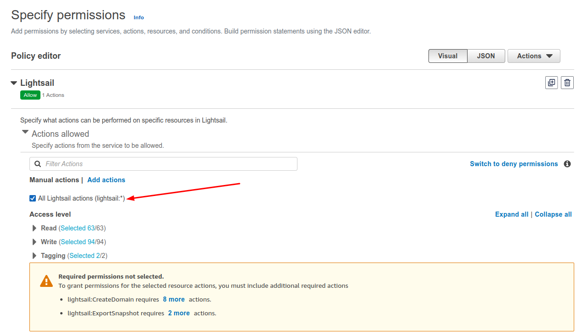Click the Selected 2 link for Tagging
Image resolution: width=588 pixels, height=336 pixels.
pos(84,256)
